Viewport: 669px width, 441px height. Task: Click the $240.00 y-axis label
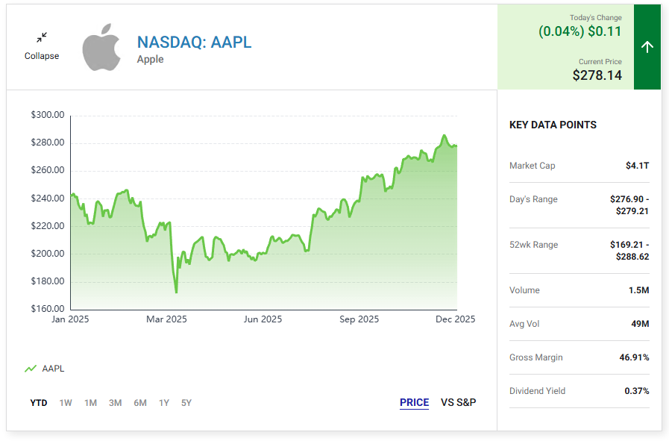tap(48, 198)
